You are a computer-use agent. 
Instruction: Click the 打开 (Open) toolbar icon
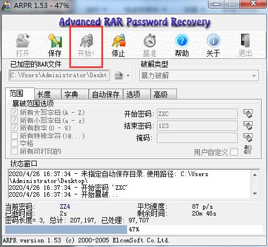23,41
